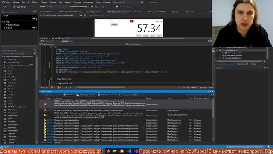Select the StackPanel control in toolbox
This screenshot has height=154, width=273.
tap(12, 137)
